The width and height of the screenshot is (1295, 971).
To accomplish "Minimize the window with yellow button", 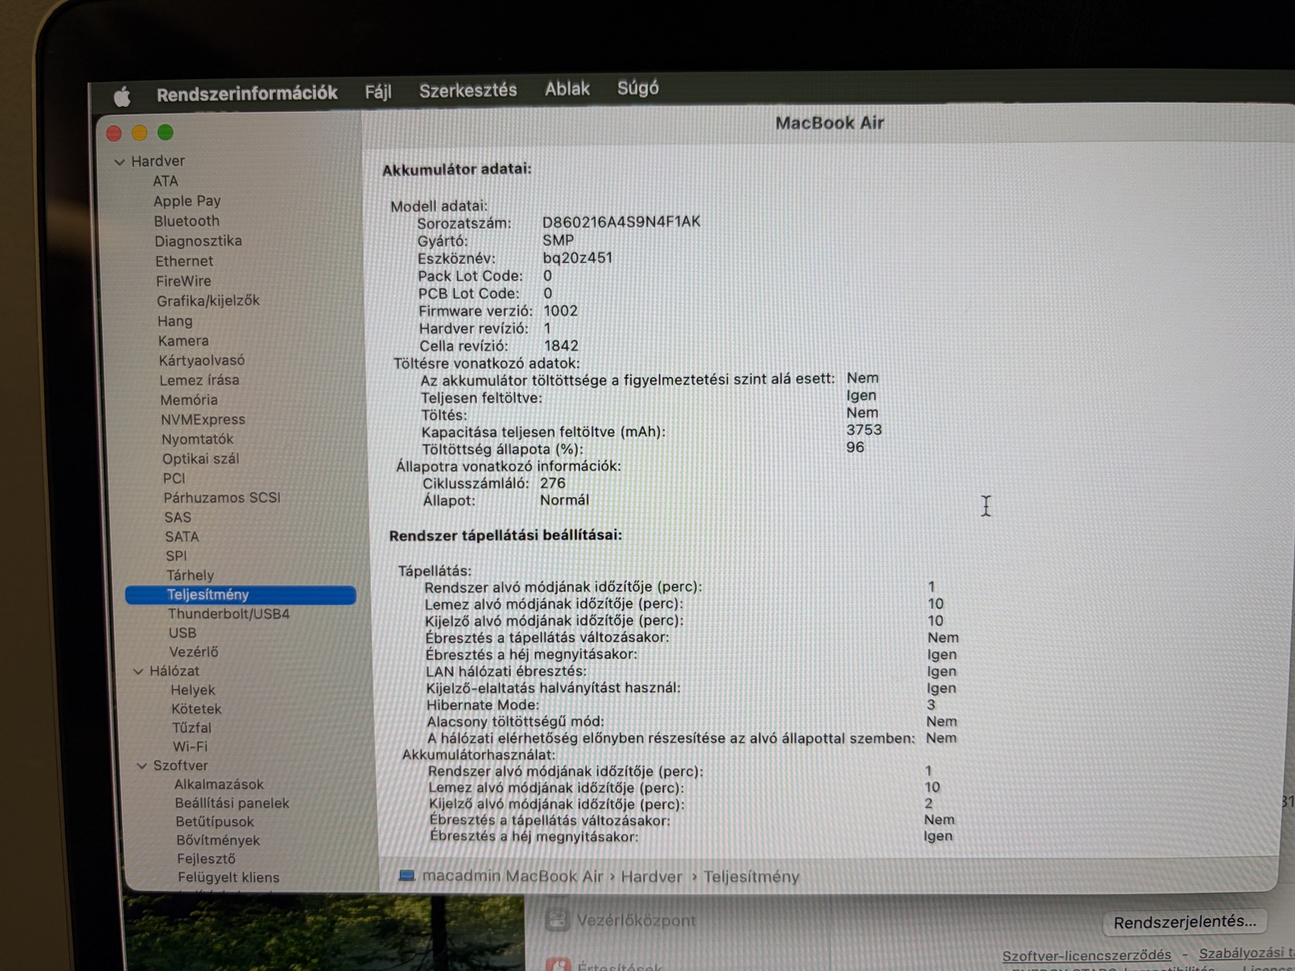I will click(x=139, y=133).
